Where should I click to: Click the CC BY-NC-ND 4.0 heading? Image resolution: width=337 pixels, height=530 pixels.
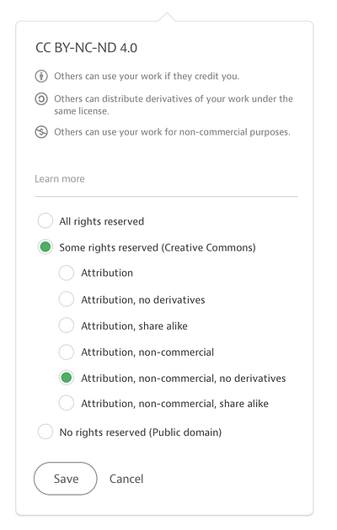(x=86, y=48)
